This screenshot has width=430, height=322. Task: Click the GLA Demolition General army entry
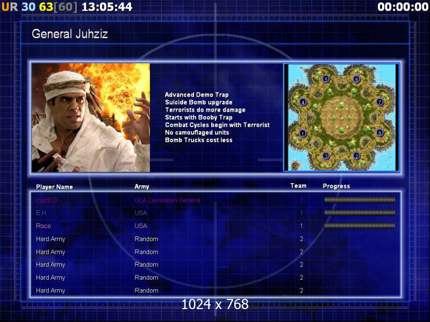pyautogui.click(x=167, y=200)
